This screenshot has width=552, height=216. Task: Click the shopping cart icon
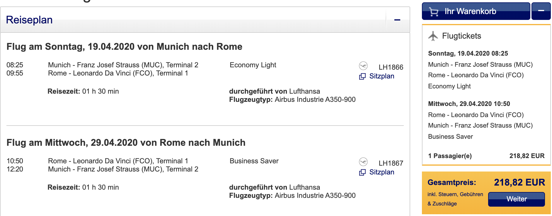[433, 12]
